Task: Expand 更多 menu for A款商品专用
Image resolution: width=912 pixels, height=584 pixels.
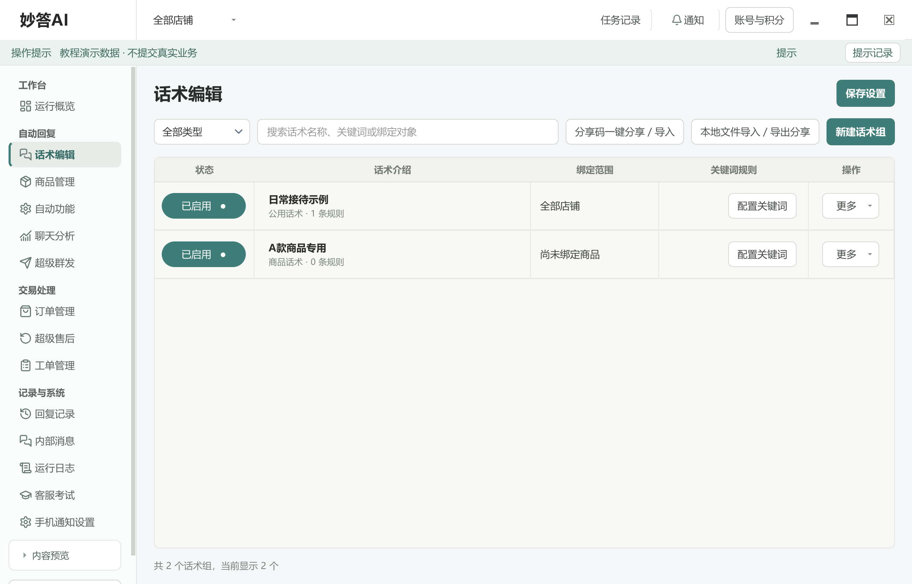Action: pos(850,255)
